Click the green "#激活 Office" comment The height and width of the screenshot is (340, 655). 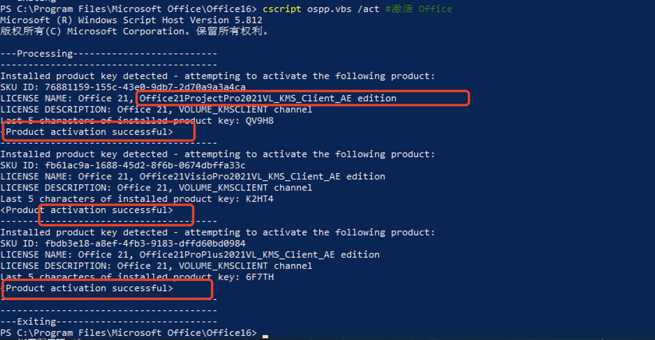pyautogui.click(x=418, y=9)
